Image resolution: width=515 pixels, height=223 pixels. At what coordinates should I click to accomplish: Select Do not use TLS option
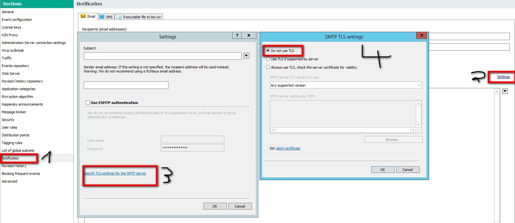280,51
